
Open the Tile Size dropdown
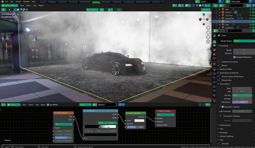pyautogui.click(x=243, y=95)
